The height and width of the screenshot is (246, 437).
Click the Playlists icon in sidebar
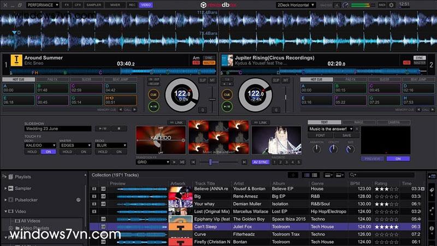coord(10,177)
